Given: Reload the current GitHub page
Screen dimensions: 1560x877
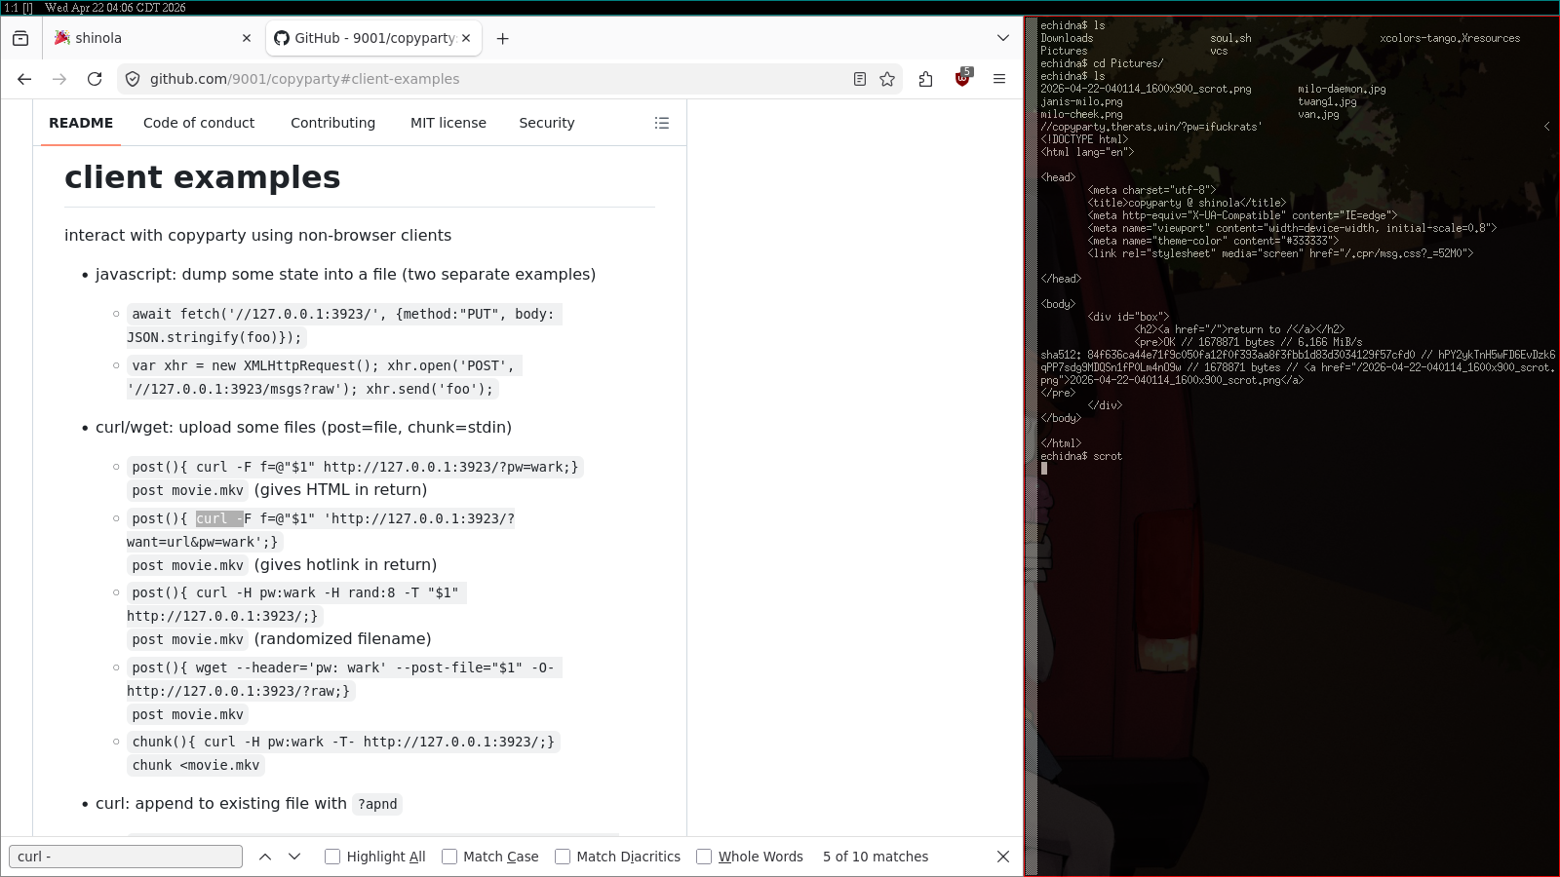Looking at the screenshot, I should tap(95, 79).
